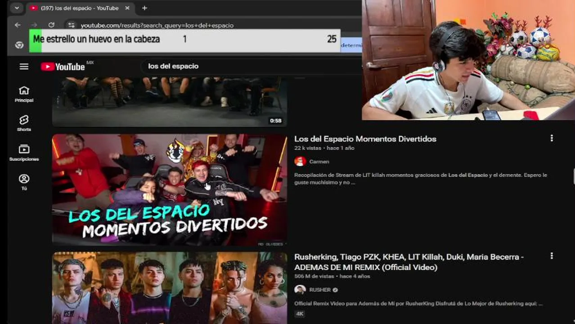Viewport: 575px width, 324px height.
Task: Open options for Los del Espacio Momentos Divertidos
Action: tap(552, 139)
